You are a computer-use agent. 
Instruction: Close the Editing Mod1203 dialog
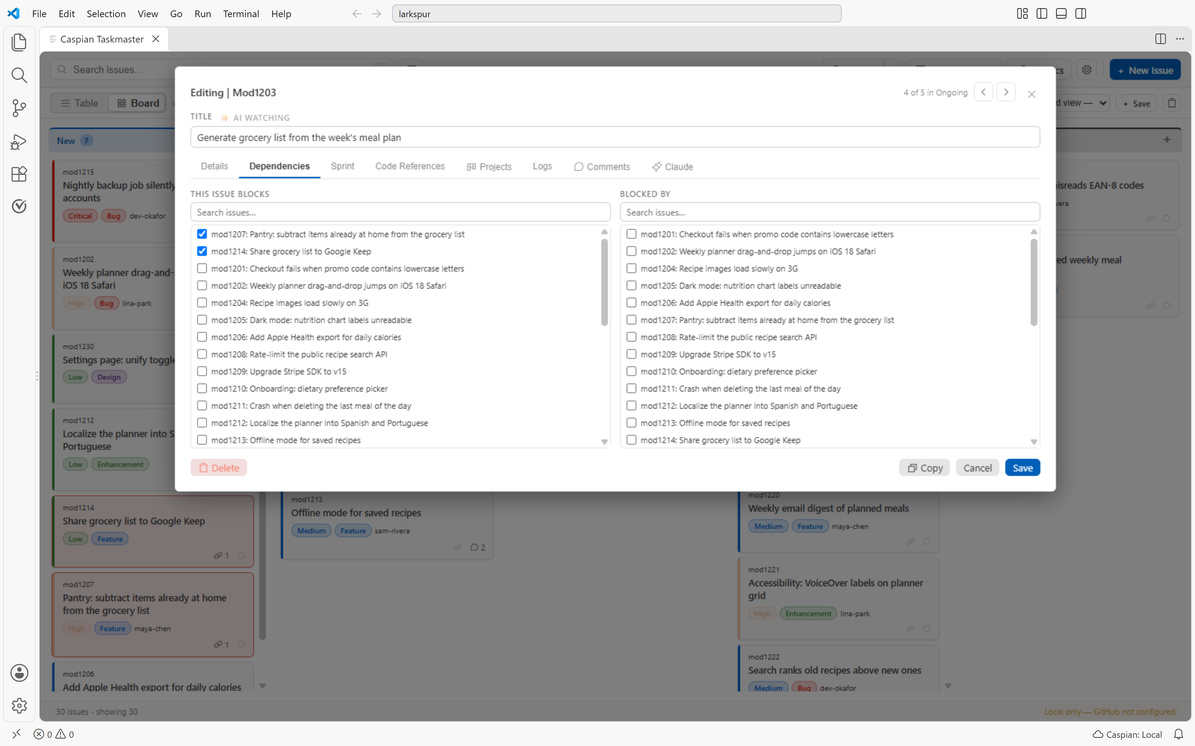pyautogui.click(x=1031, y=94)
